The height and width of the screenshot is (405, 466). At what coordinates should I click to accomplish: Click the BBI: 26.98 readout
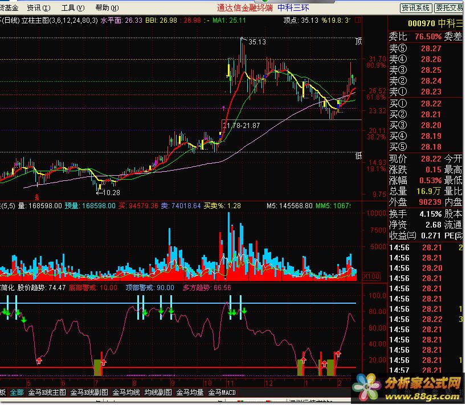click(161, 20)
